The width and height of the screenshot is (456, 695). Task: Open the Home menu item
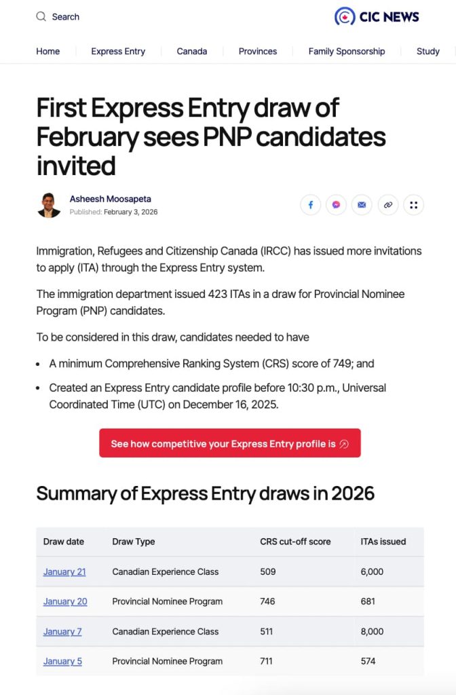click(48, 52)
